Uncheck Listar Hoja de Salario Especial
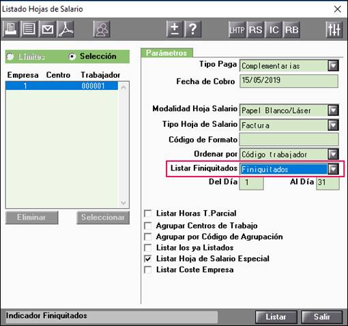The height and width of the screenshot is (326, 348). (x=148, y=258)
